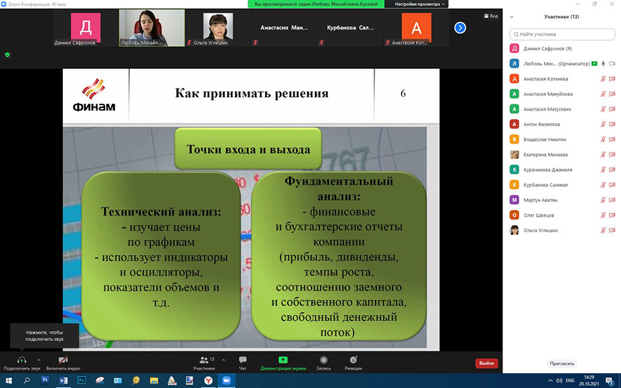This screenshot has height=388, width=621.
Task: Open the Reactions (Реакции) menu
Action: [353, 360]
